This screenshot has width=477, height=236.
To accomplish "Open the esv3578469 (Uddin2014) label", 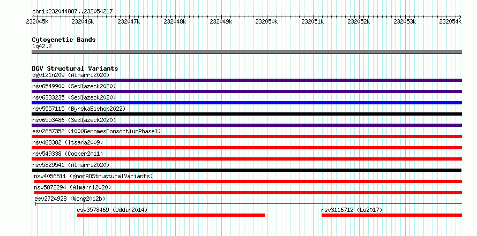I will point(112,210).
